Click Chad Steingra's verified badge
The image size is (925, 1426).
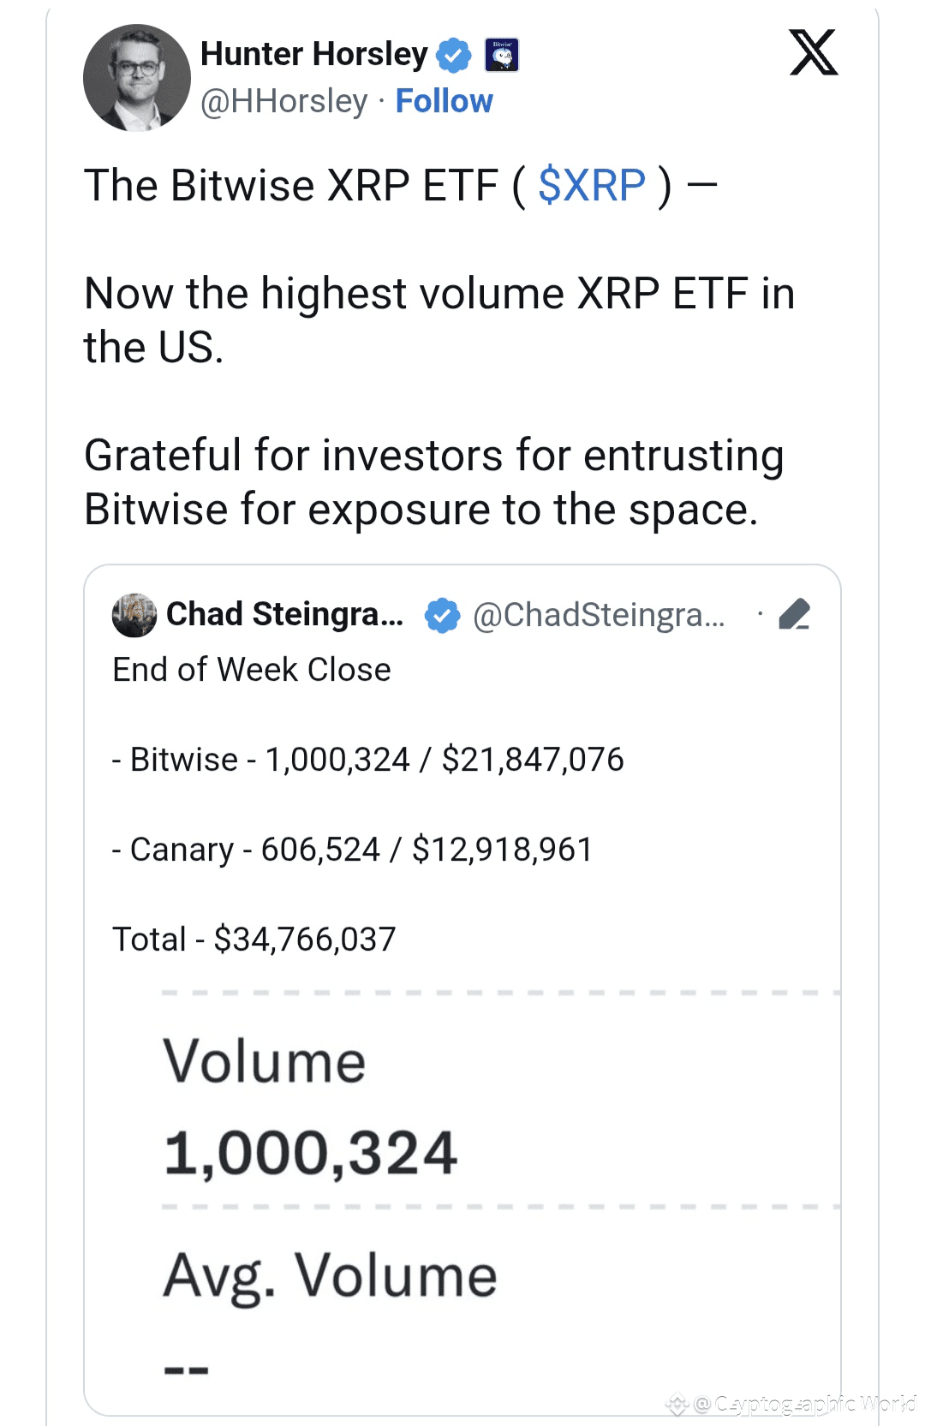tap(442, 615)
